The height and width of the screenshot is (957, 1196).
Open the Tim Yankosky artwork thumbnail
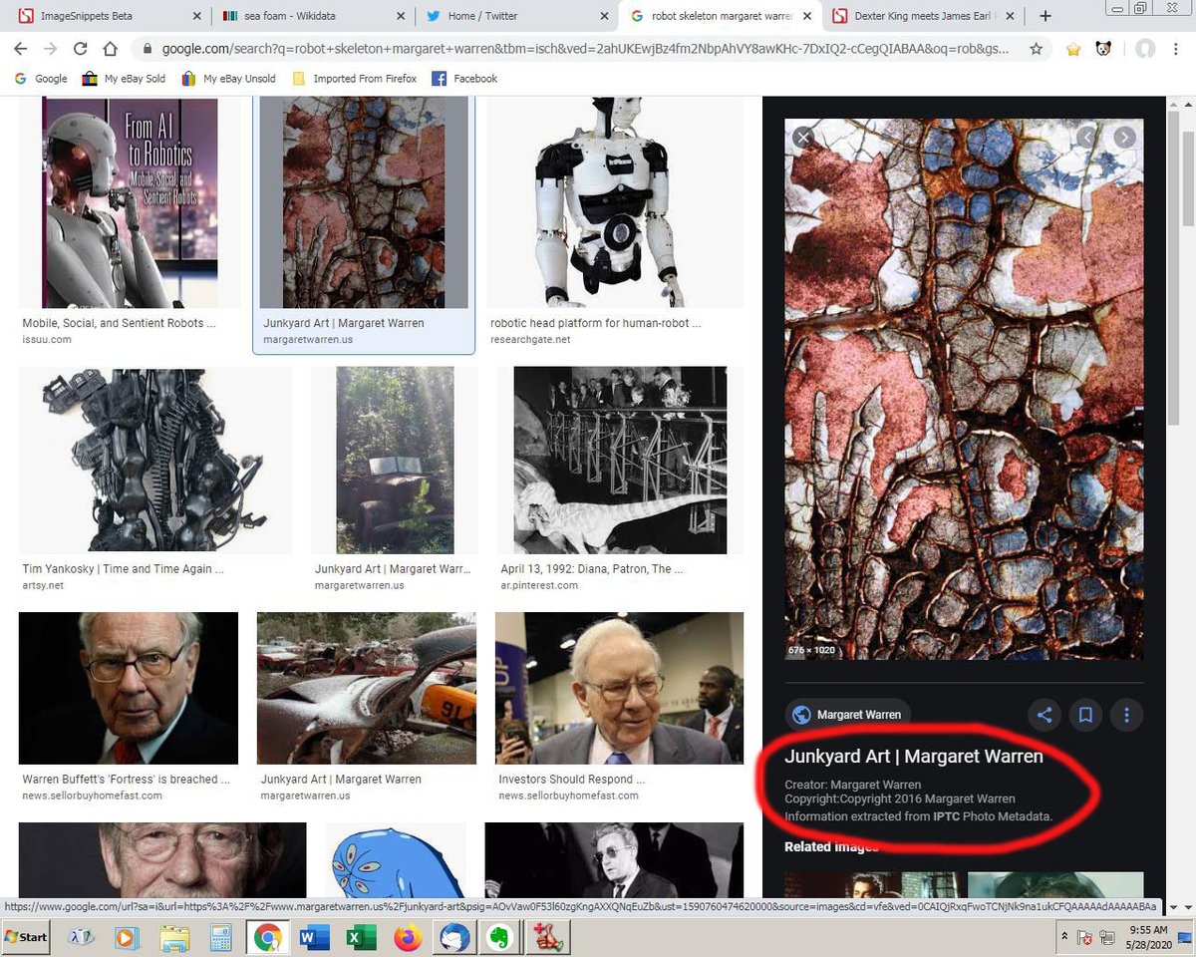(x=154, y=460)
